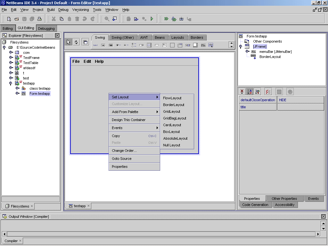This screenshot has height=246, width=328.
Task: Select the JButton component in Swing palette
Action: [x=103, y=45]
